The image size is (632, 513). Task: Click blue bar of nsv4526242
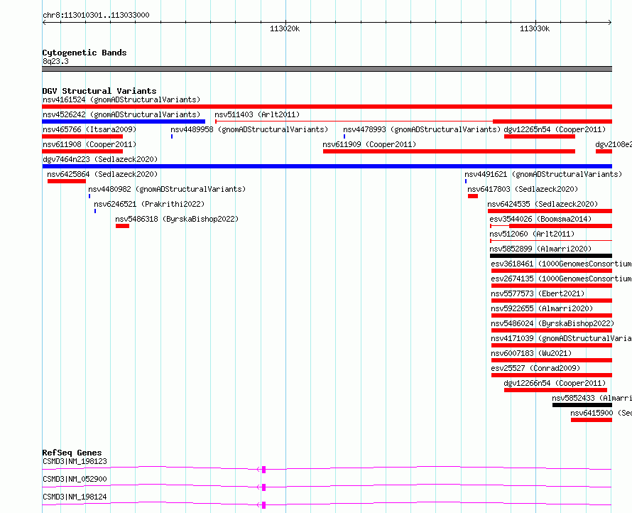[x=124, y=121]
